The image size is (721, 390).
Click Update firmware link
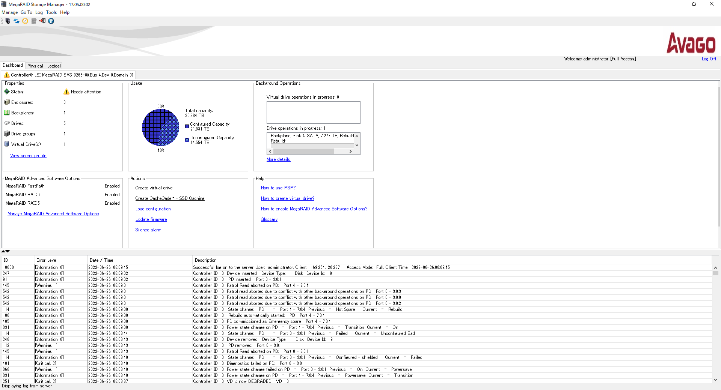coord(151,219)
